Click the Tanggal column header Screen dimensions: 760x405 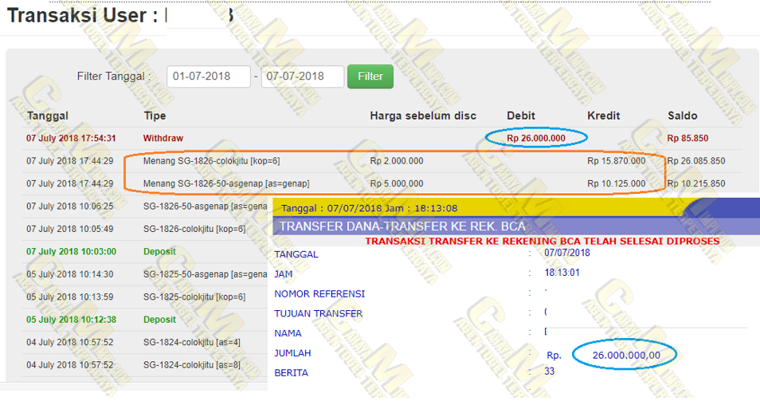coord(48,116)
